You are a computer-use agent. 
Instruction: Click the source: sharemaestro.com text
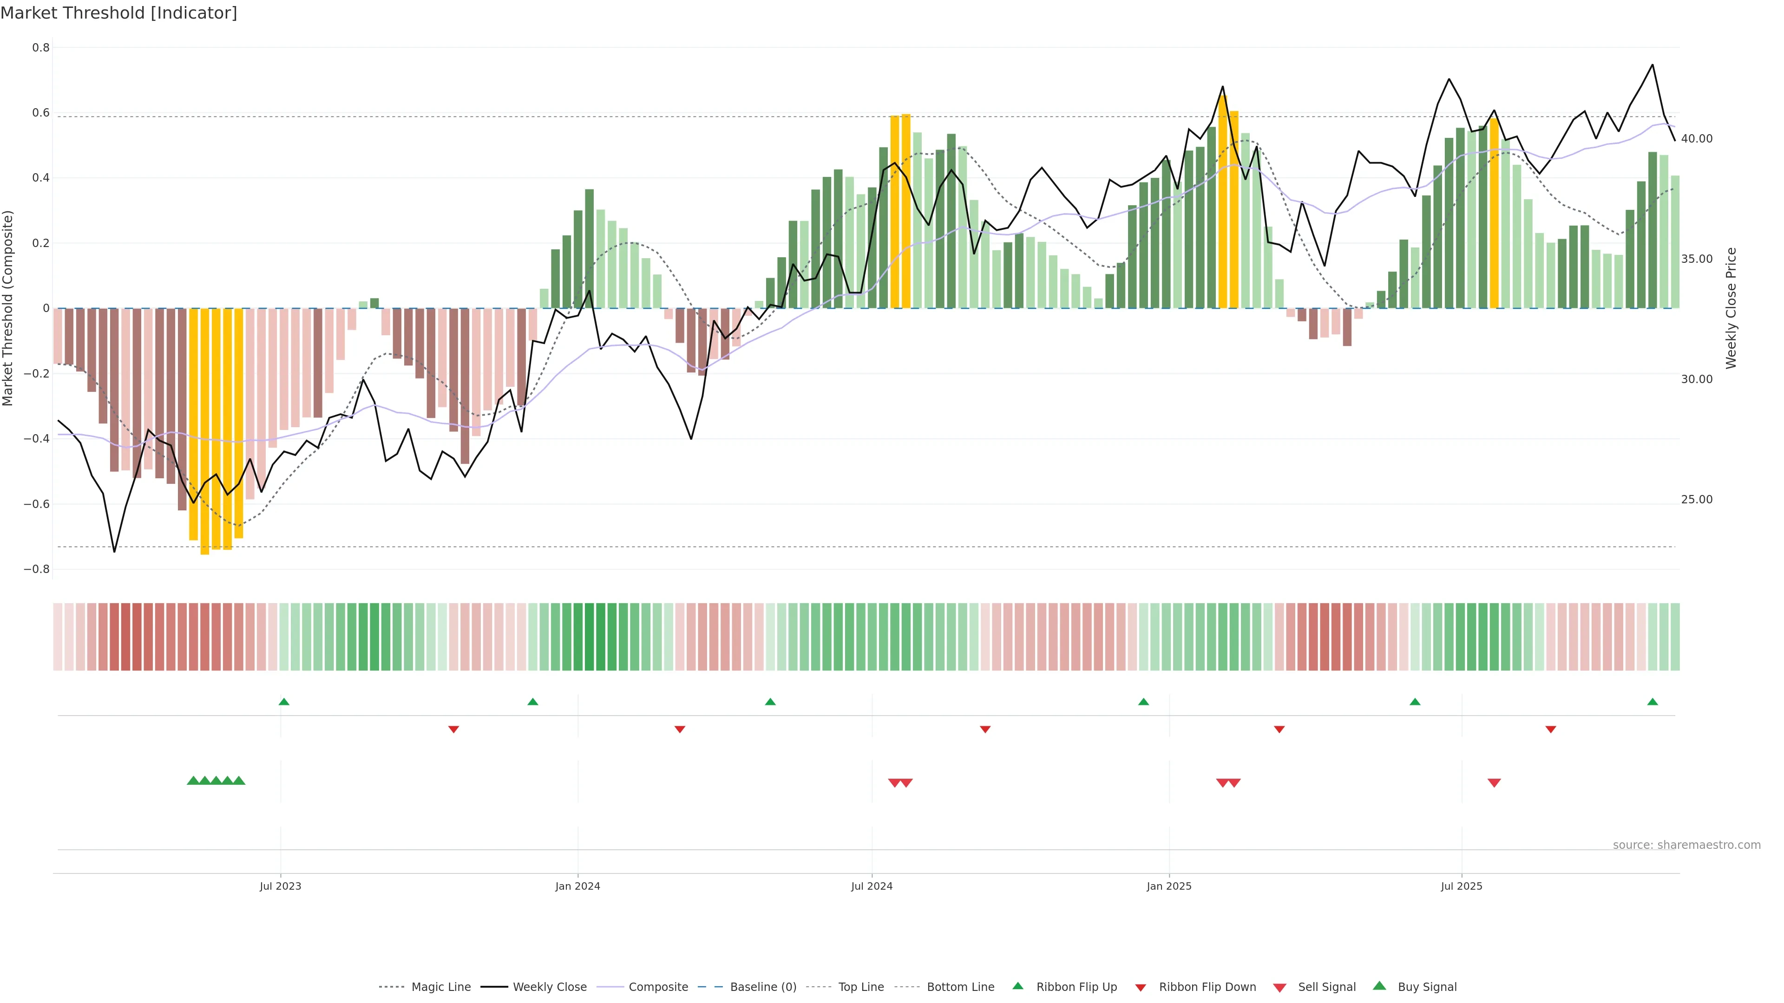(x=1686, y=845)
